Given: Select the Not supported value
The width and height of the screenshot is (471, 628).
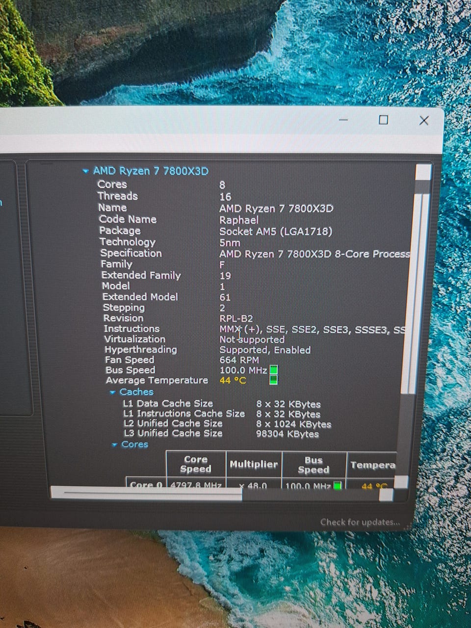Looking at the screenshot, I should point(252,340).
